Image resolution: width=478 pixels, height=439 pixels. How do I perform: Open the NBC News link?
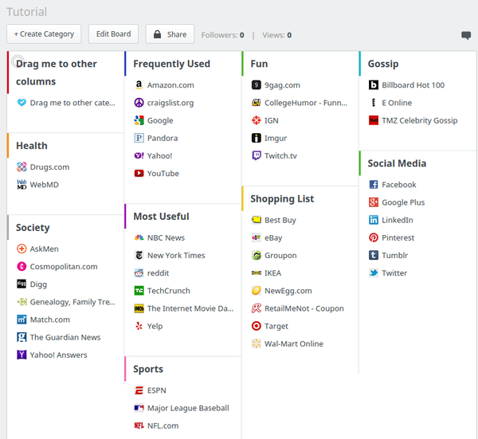click(x=166, y=237)
